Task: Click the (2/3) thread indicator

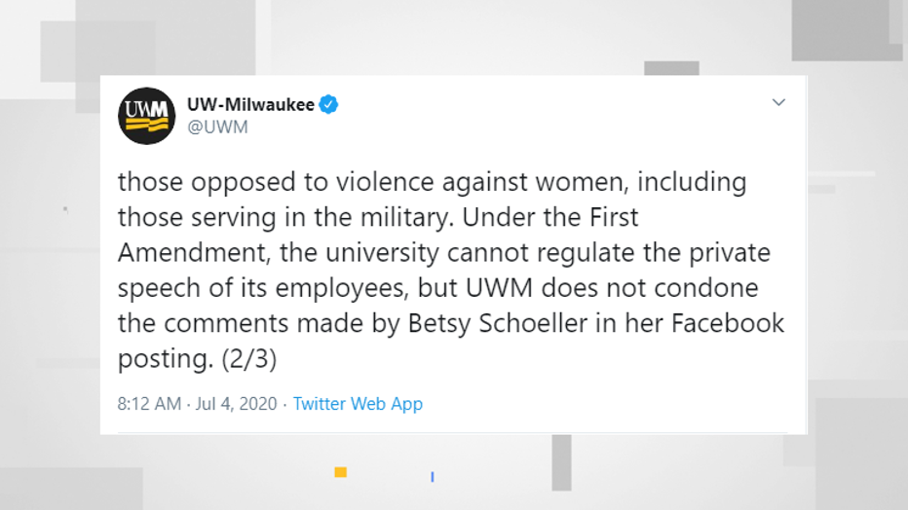Action: pyautogui.click(x=249, y=358)
